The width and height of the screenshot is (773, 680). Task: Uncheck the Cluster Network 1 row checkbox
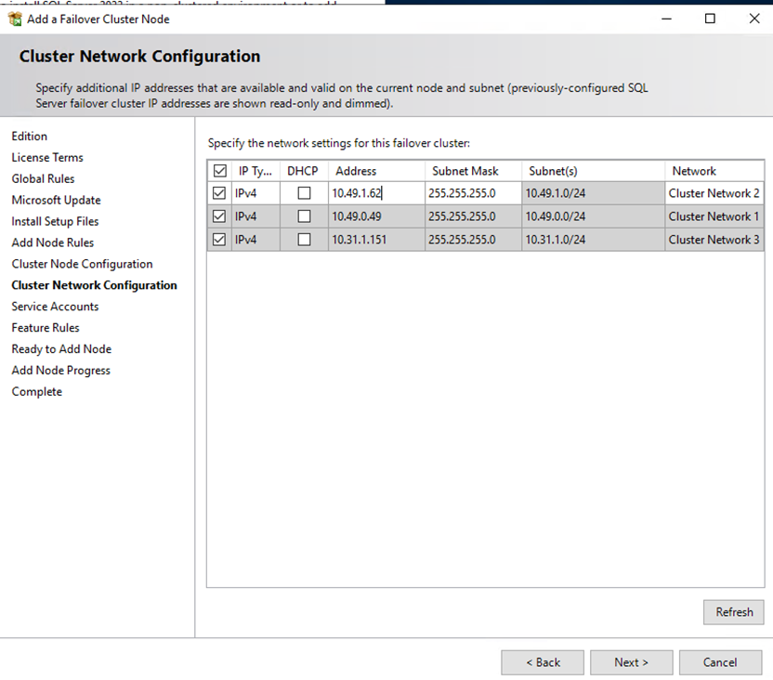[x=219, y=216]
